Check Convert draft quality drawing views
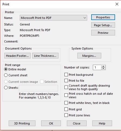The image size is (121, 131). [66, 87]
